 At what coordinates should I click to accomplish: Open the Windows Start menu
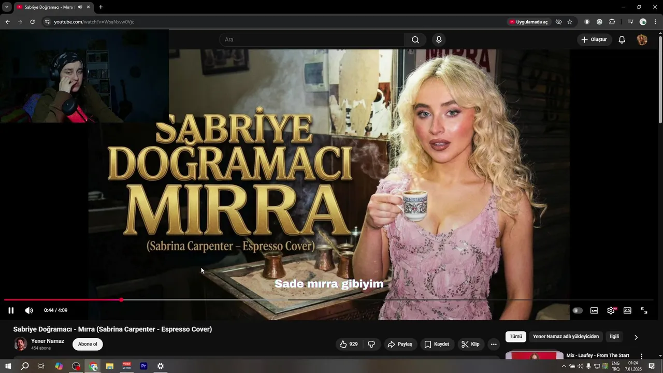(8, 366)
